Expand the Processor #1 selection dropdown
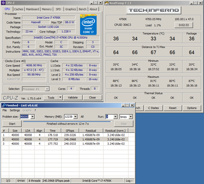The image size is (204, 184). (x=47, y=89)
